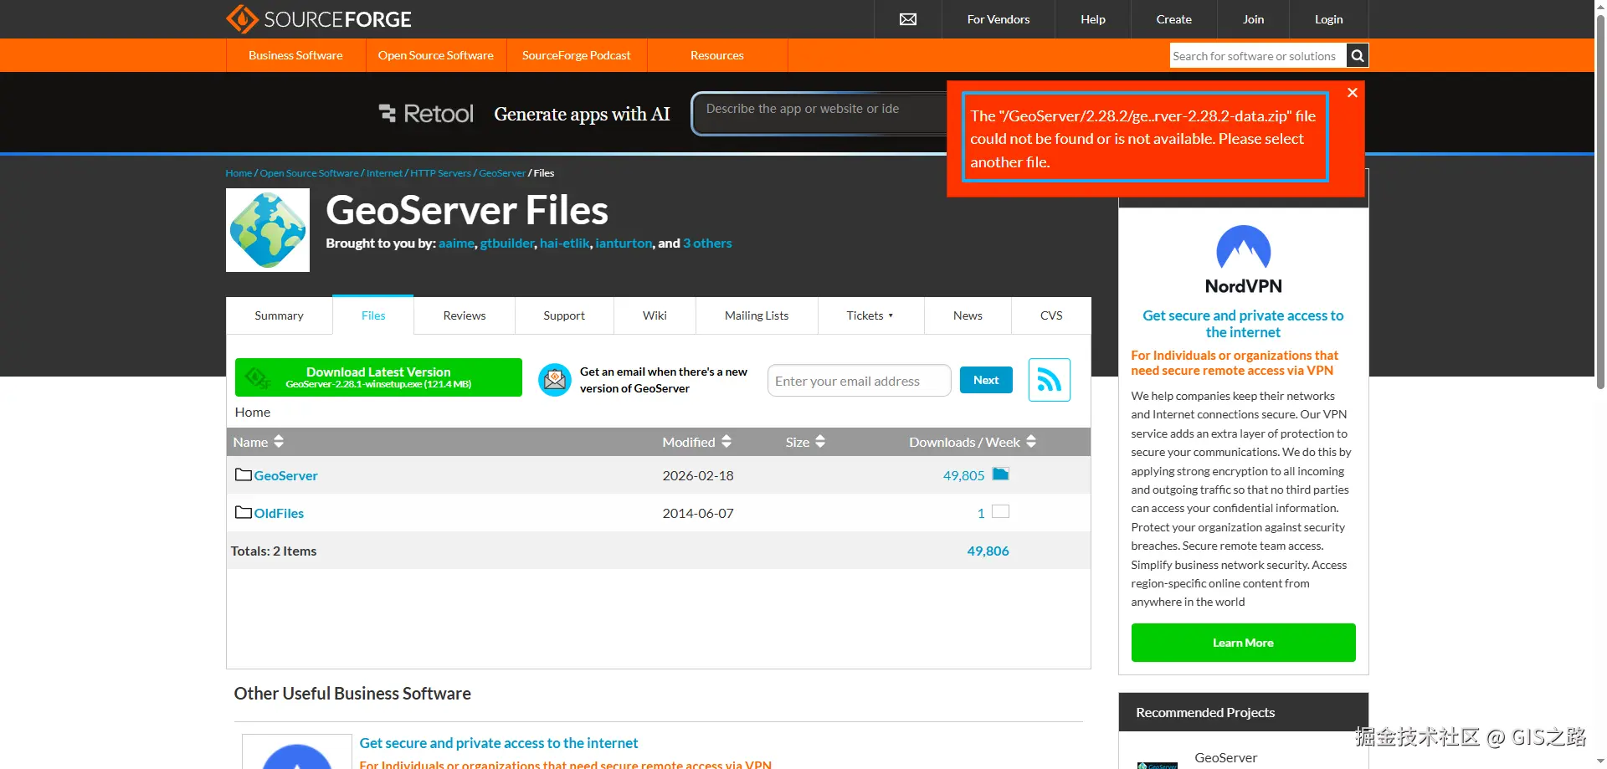Open contributor hai-etlik's profile
The height and width of the screenshot is (769, 1607).
565,244
